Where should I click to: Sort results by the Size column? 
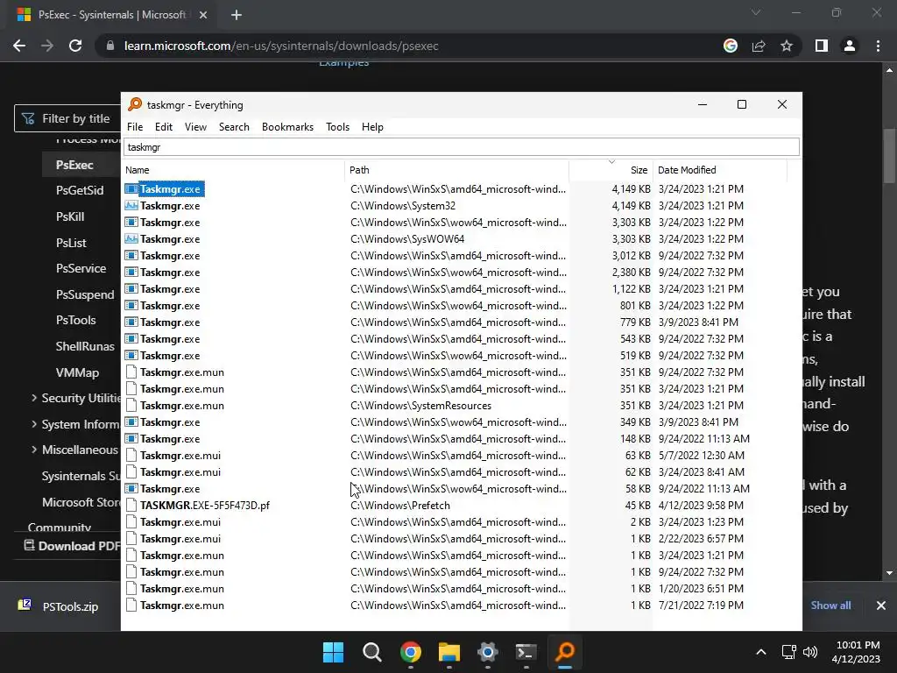[x=611, y=170]
